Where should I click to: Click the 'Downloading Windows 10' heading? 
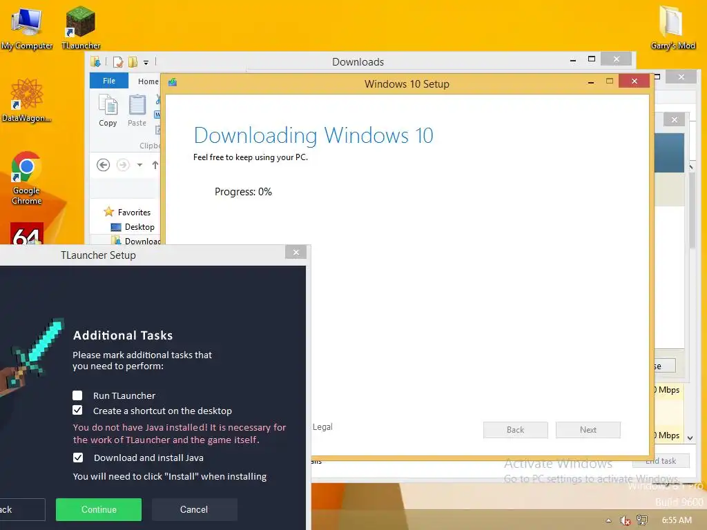[x=313, y=136]
